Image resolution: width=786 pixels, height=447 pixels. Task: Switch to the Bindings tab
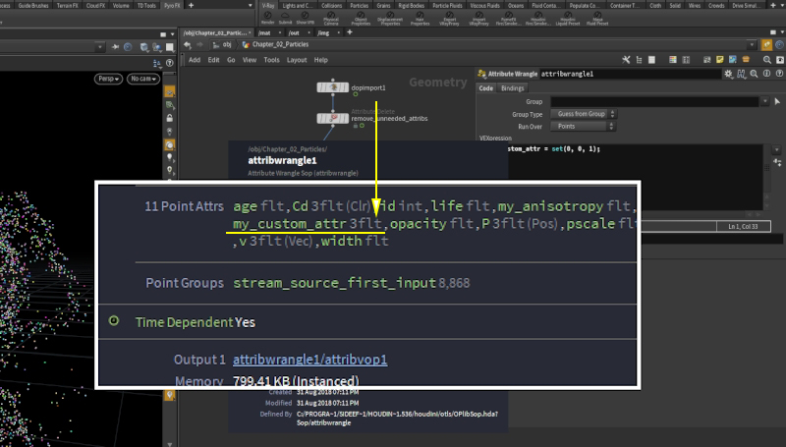point(513,88)
